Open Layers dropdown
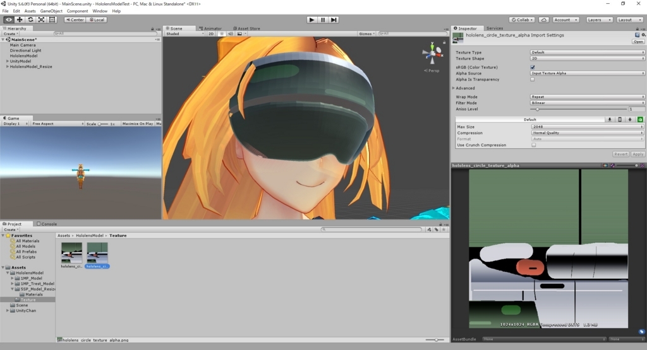The image size is (647, 350). (599, 20)
